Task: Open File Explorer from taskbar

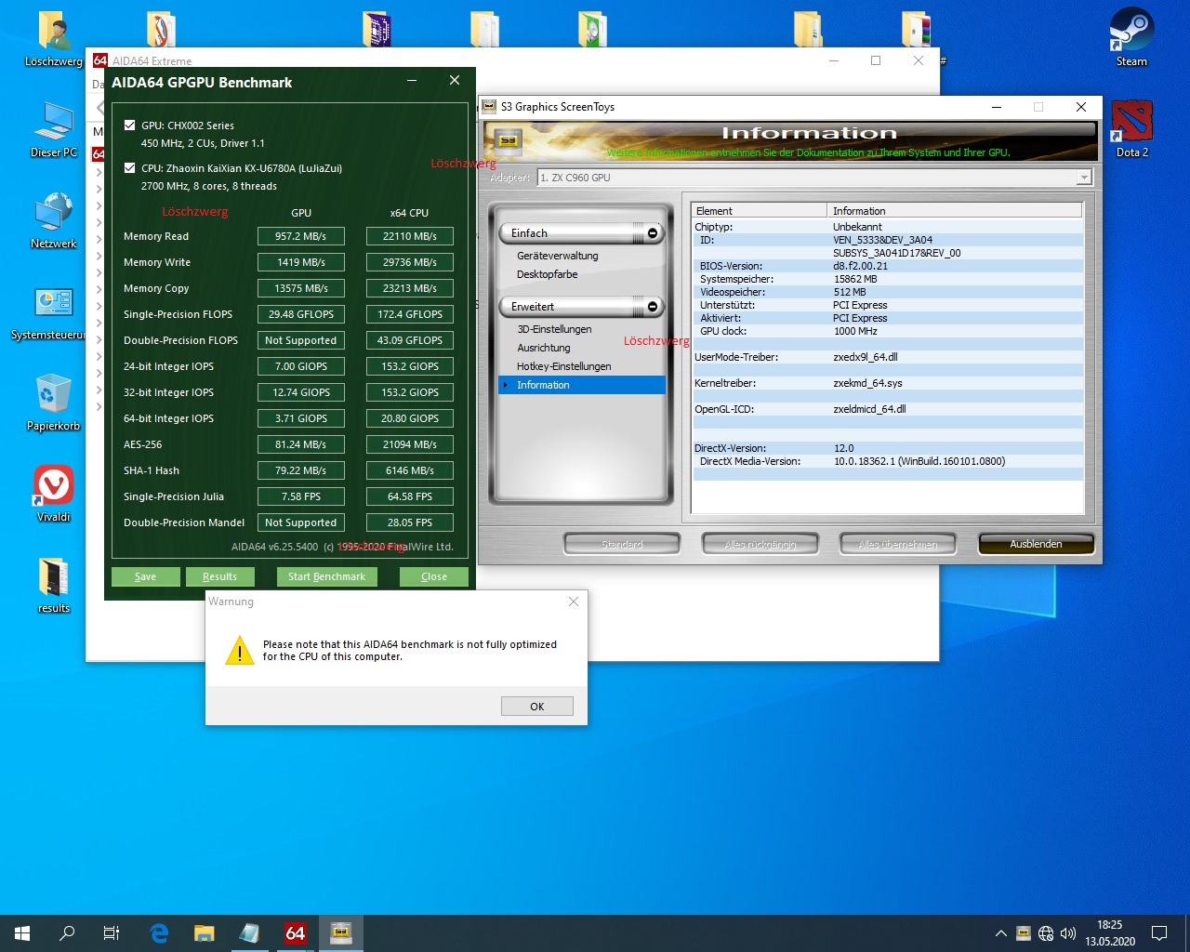Action: tap(204, 932)
